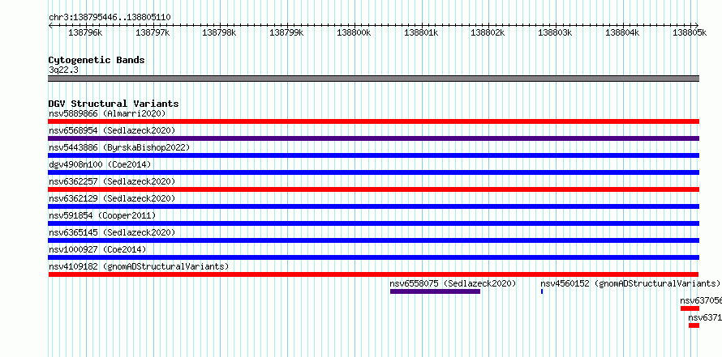Click the 138801k ruler tick label
The image size is (722, 357).
421,32
